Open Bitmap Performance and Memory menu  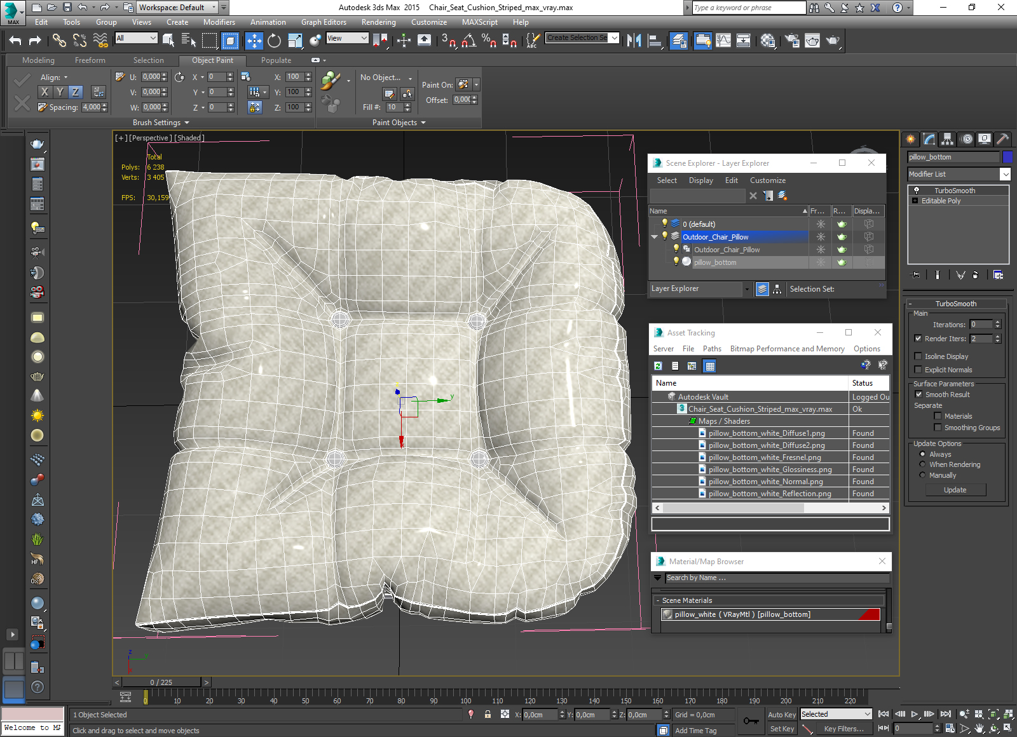click(787, 349)
